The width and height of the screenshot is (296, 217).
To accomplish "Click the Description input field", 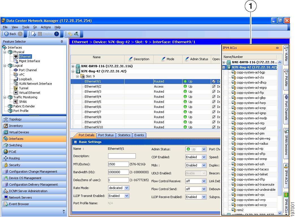I will pyautogui.click(x=122, y=156).
